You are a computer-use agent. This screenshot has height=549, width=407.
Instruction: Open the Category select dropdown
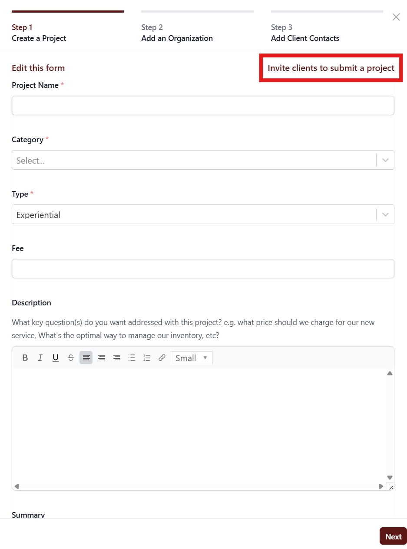click(x=203, y=160)
